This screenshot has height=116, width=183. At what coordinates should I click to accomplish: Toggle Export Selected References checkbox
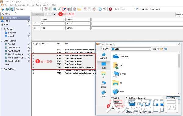click(x=127, y=112)
